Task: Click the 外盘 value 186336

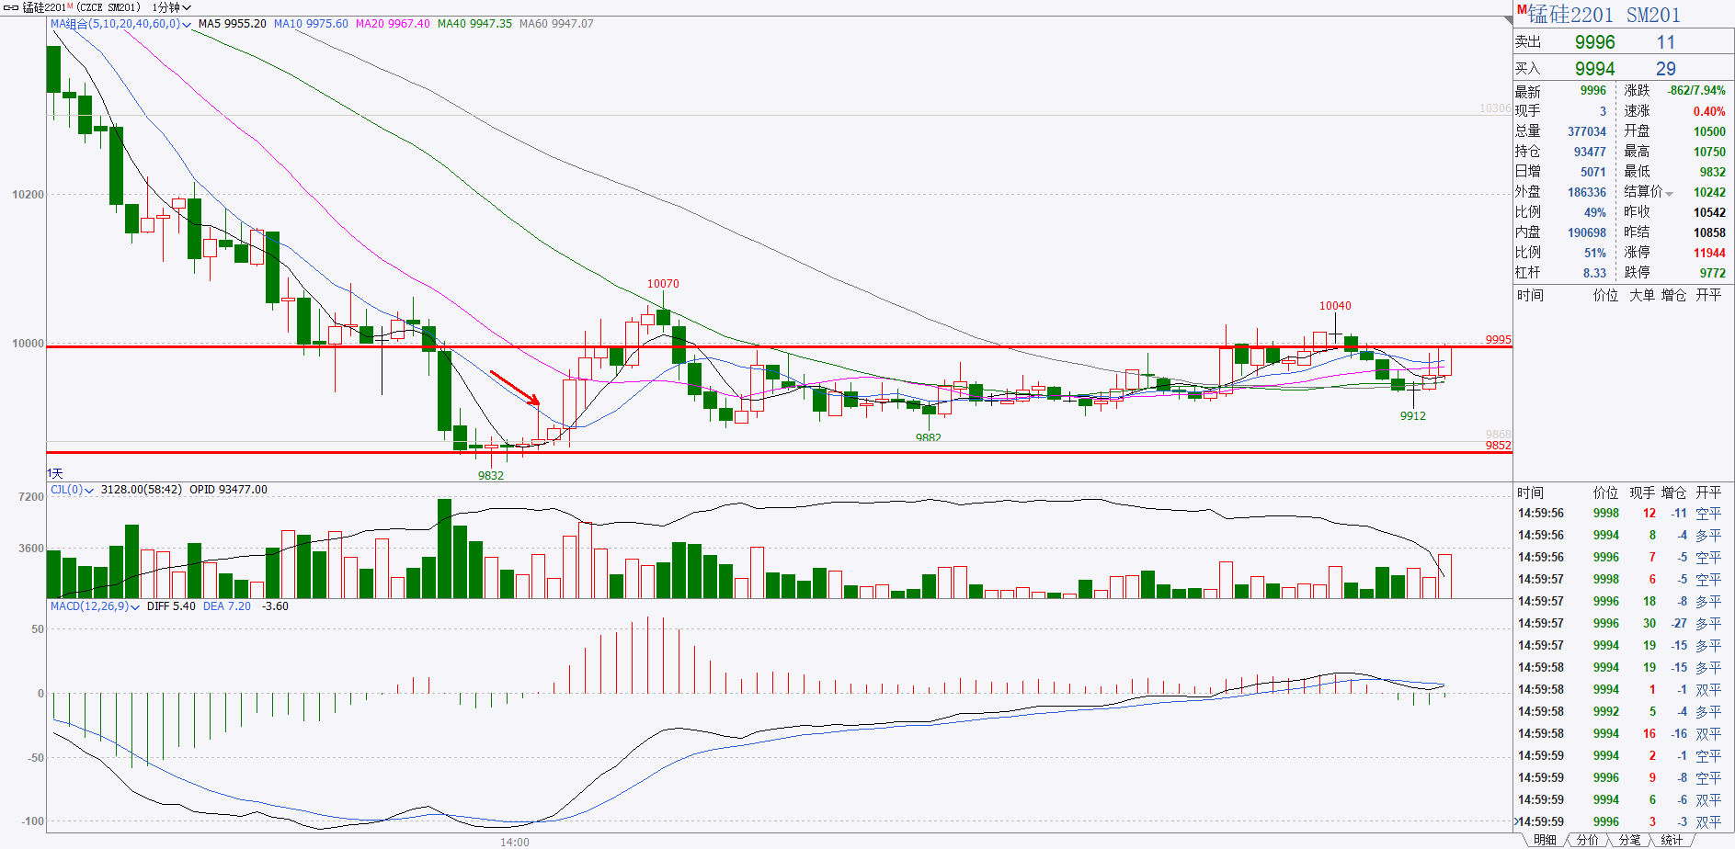Action: tap(1587, 193)
